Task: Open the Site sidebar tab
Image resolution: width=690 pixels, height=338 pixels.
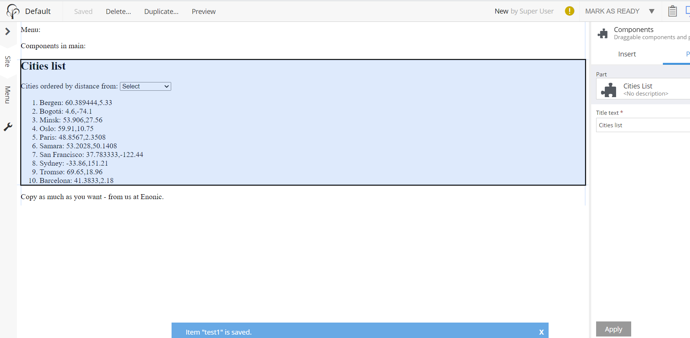Action: pos(7,61)
